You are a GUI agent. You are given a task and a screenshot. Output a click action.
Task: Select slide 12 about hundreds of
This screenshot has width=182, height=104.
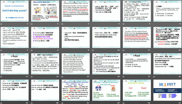pos(167,37)
